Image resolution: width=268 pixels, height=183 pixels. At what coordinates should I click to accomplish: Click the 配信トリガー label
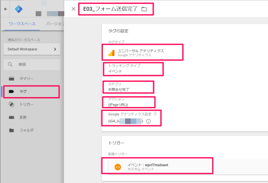(118, 154)
